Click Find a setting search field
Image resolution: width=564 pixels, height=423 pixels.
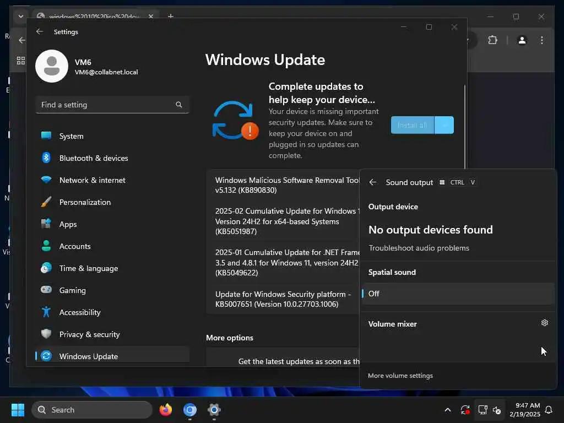click(x=112, y=105)
